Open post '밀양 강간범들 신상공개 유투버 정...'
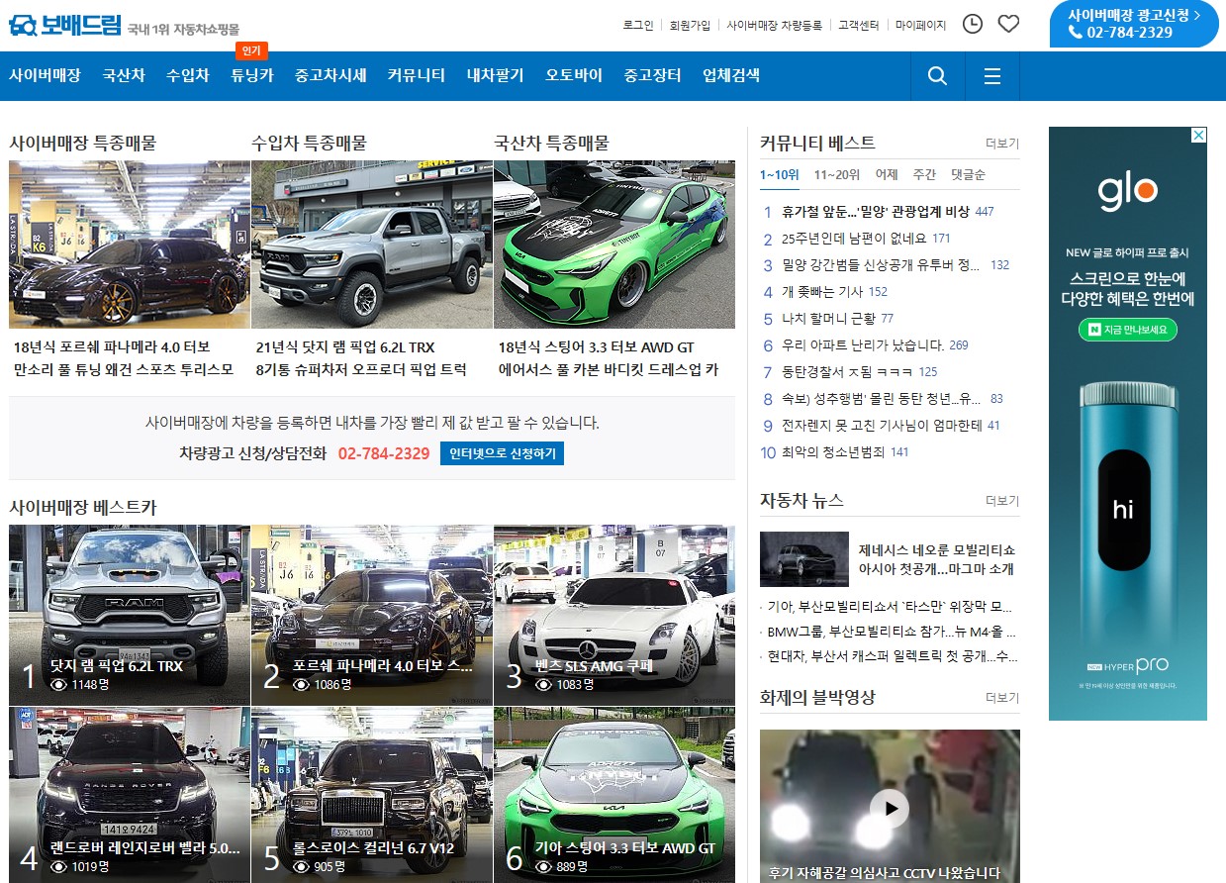 881,265
